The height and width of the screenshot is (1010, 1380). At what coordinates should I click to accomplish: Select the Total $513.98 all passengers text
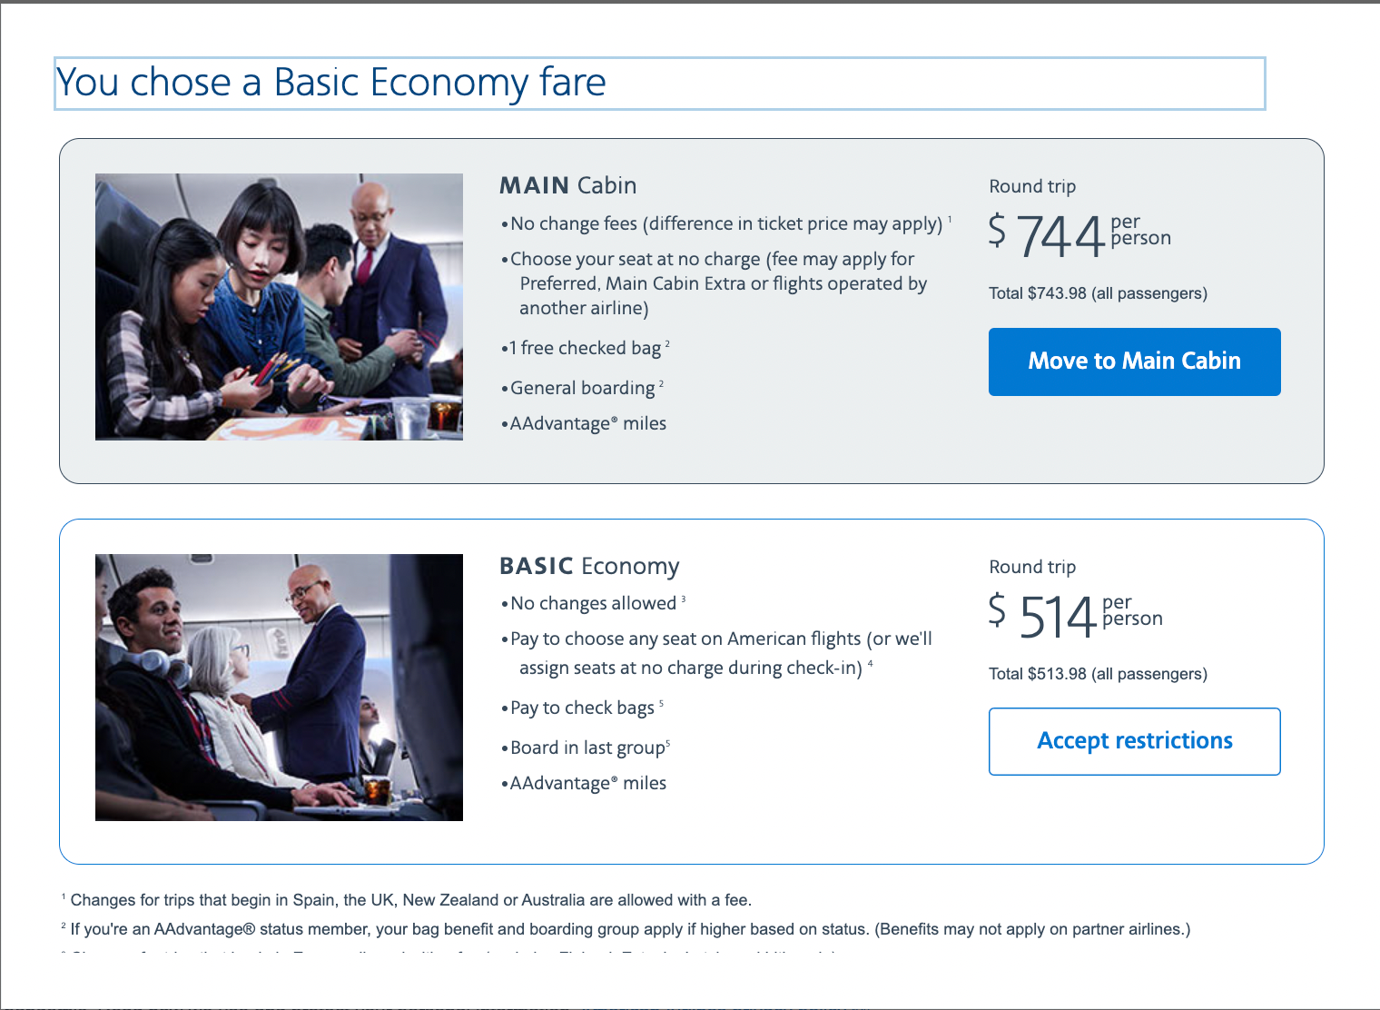coord(1098,674)
